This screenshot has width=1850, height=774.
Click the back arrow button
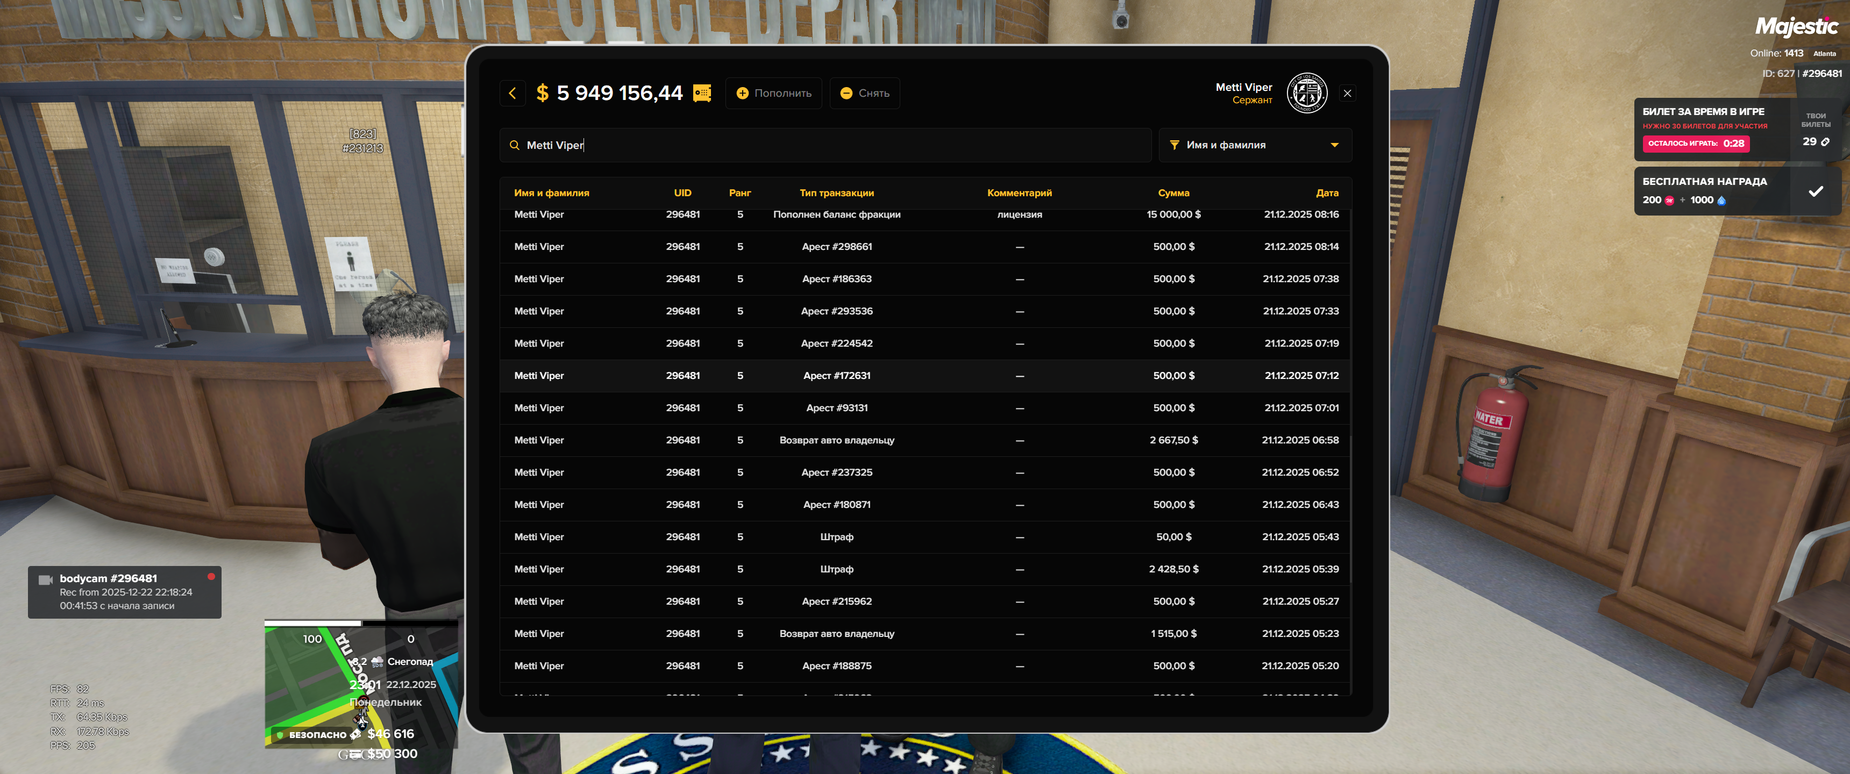click(512, 94)
